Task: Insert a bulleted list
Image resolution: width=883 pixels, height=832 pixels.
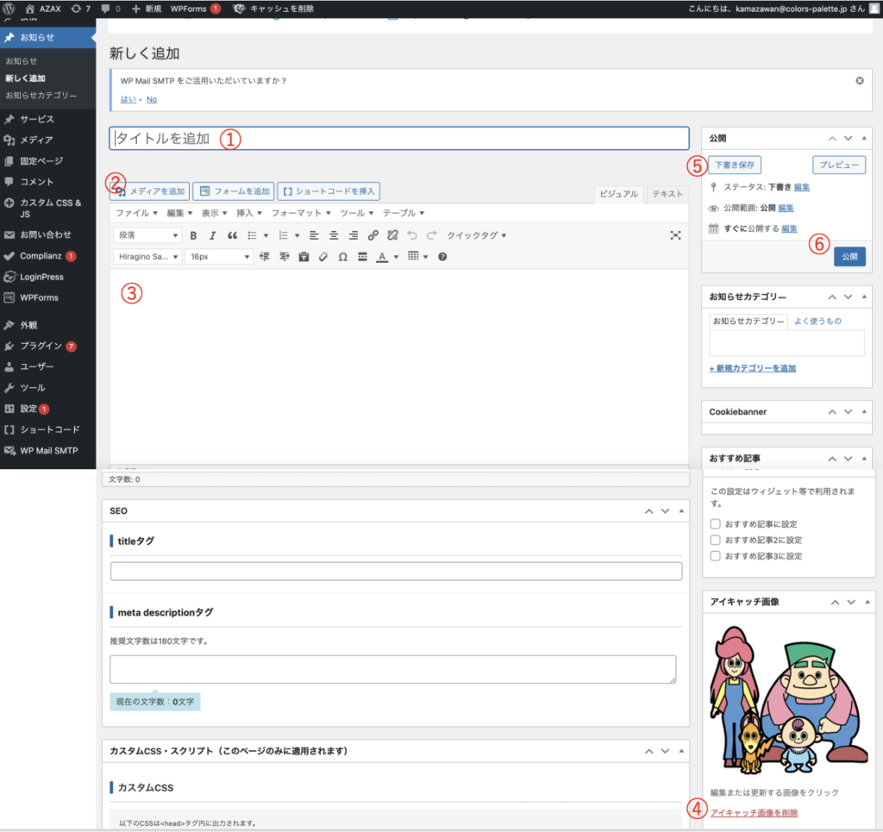Action: 253,235
